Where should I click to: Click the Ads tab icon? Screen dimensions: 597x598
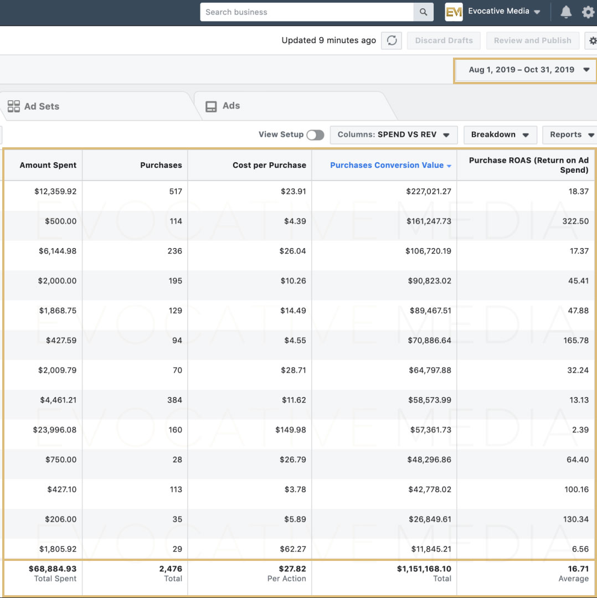tap(211, 106)
